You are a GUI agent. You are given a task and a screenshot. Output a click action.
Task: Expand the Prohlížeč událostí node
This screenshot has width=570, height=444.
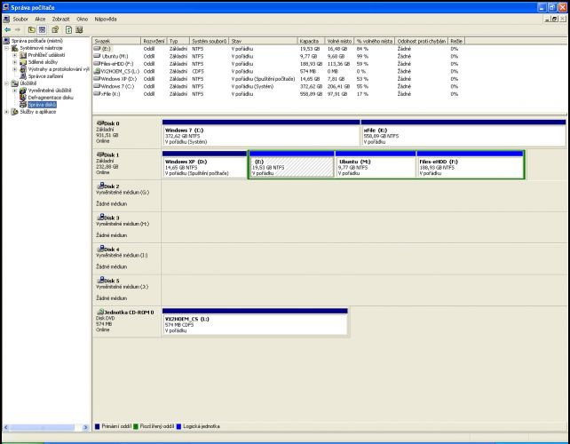(14, 55)
